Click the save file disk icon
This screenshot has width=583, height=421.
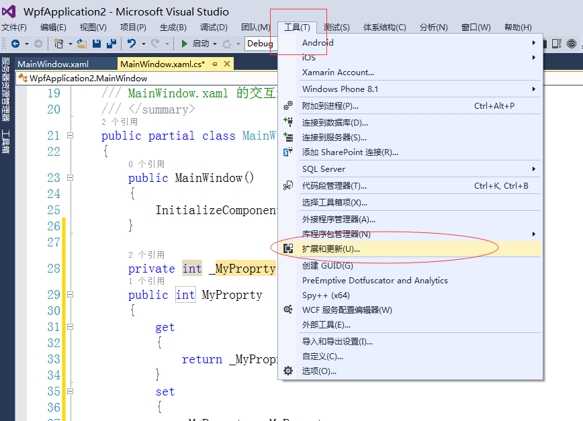tap(97, 44)
